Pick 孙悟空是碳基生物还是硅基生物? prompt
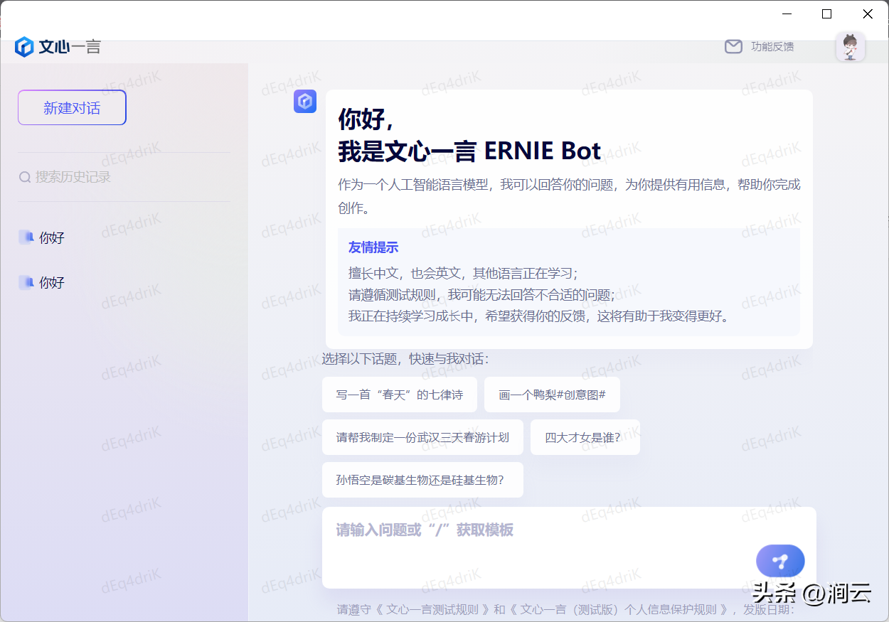Viewport: 889px width, 622px height. tap(422, 480)
